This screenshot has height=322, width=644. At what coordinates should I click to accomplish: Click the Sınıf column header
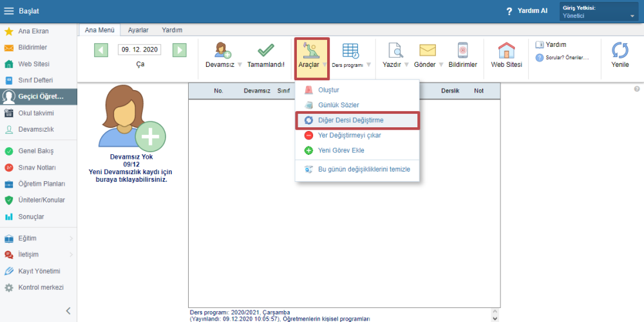[x=283, y=91]
